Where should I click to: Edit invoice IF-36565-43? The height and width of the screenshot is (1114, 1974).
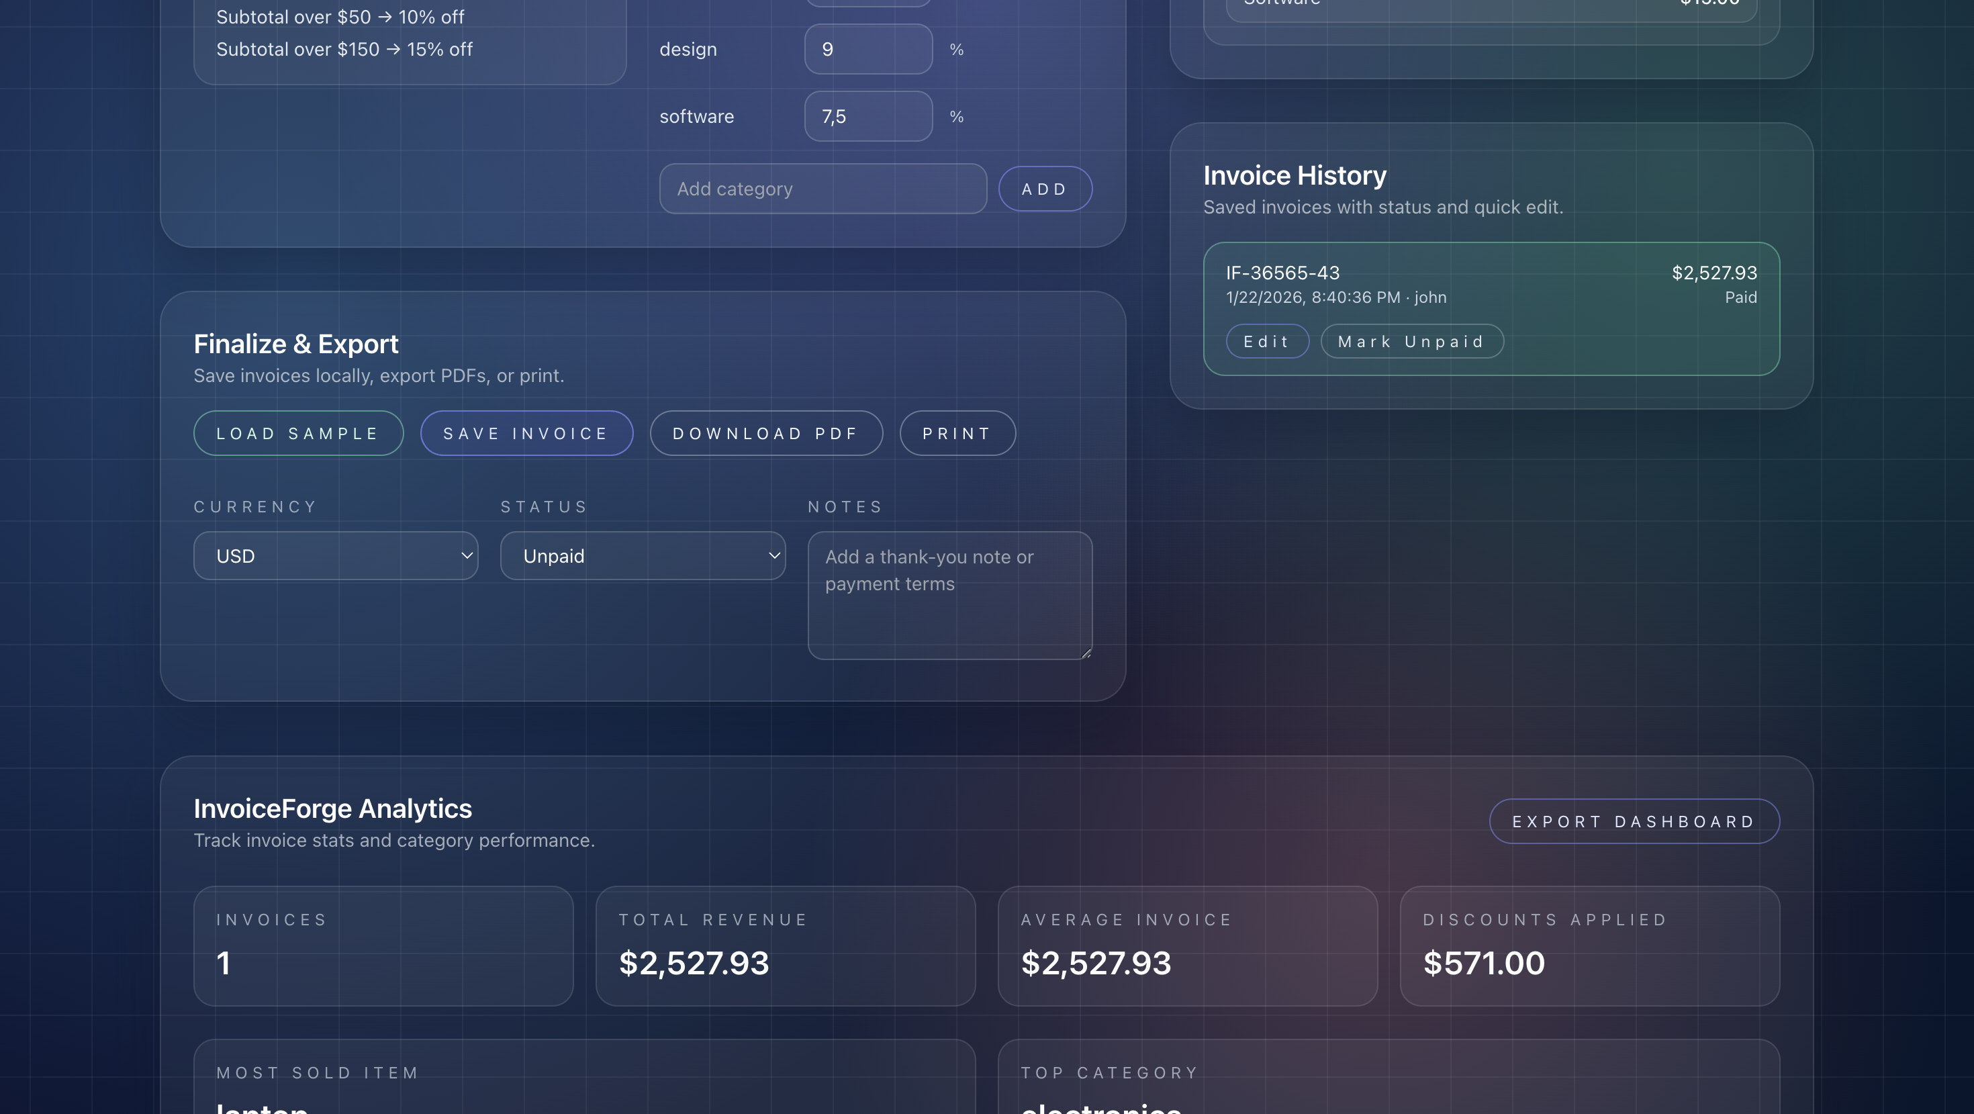pyautogui.click(x=1267, y=342)
